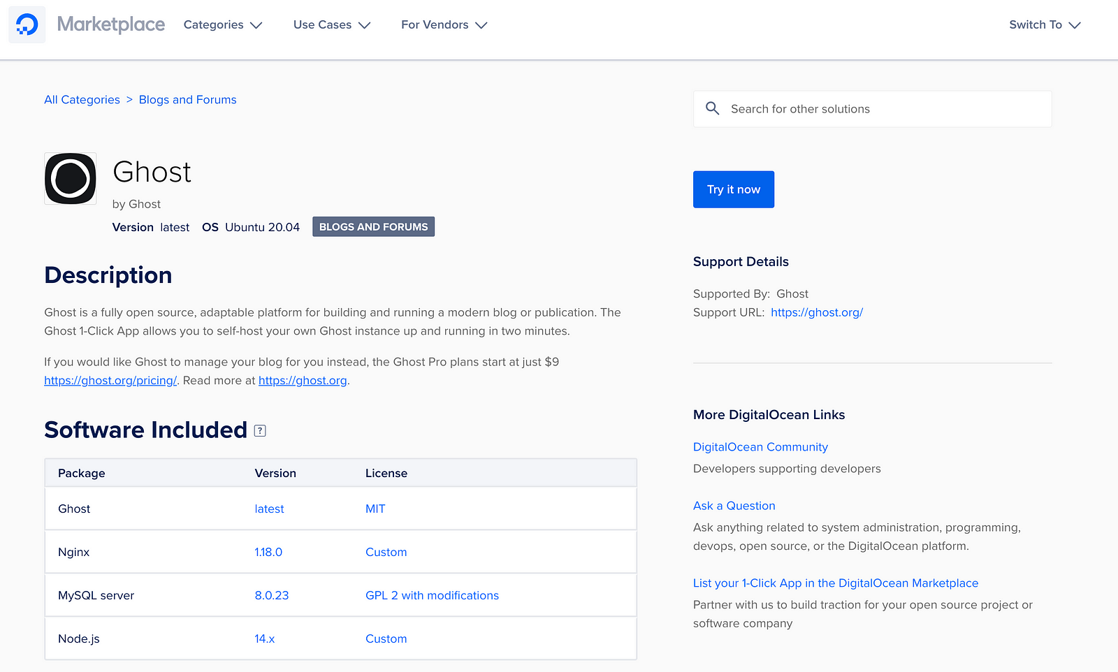Viewport: 1118px width, 672px height.
Task: Click the DigitalOcean logo icon
Action: coord(27,24)
